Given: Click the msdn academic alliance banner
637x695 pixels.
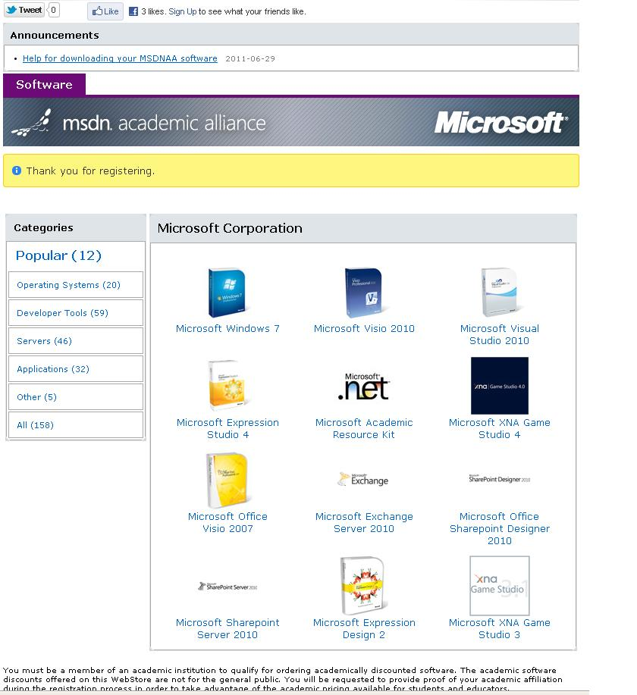Looking at the screenshot, I should point(291,122).
